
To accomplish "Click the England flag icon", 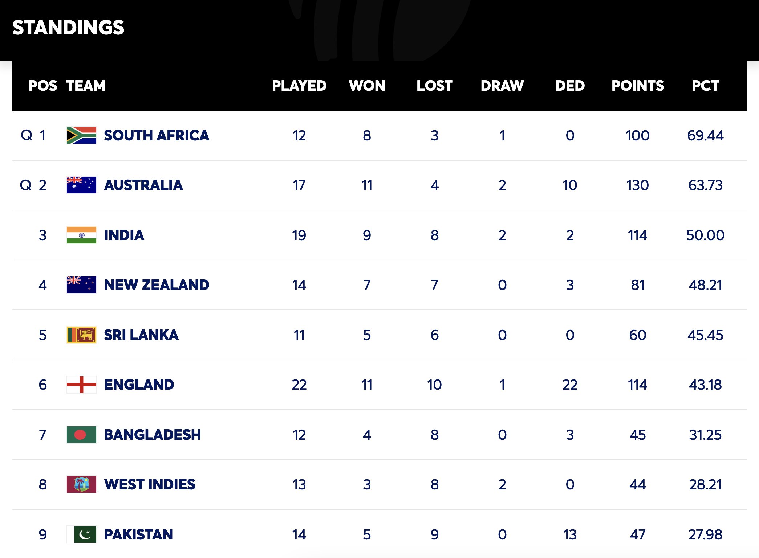I will point(81,385).
